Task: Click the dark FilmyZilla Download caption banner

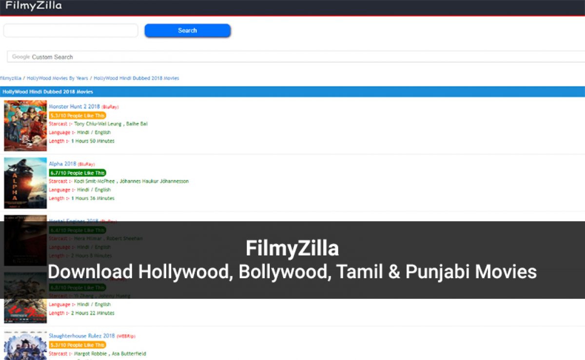Action: click(292, 260)
